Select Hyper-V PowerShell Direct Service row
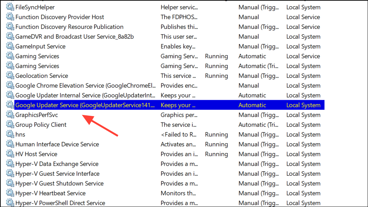The width and height of the screenshot is (368, 207). click(x=60, y=203)
